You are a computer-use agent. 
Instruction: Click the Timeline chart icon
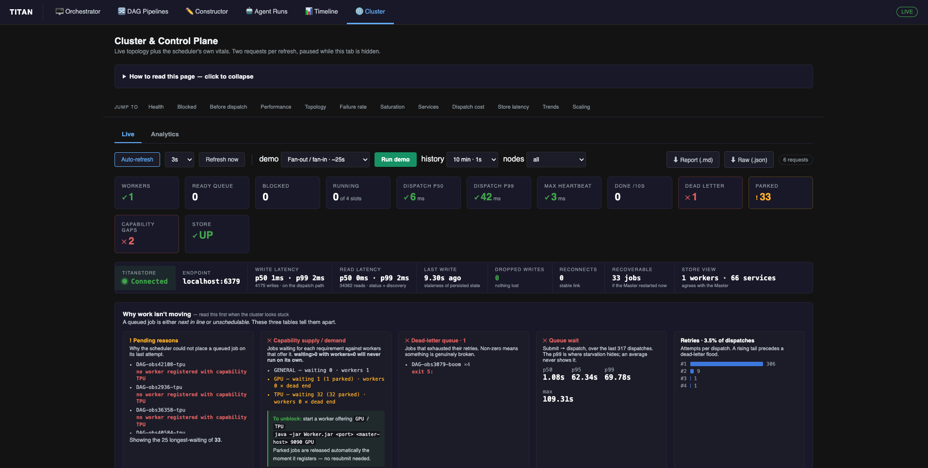(x=309, y=11)
